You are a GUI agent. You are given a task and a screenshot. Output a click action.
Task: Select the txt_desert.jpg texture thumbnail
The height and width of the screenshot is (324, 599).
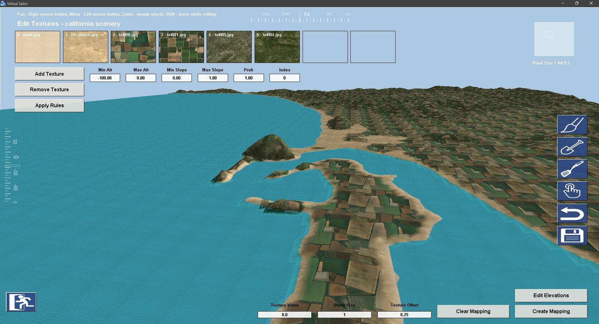click(85, 47)
